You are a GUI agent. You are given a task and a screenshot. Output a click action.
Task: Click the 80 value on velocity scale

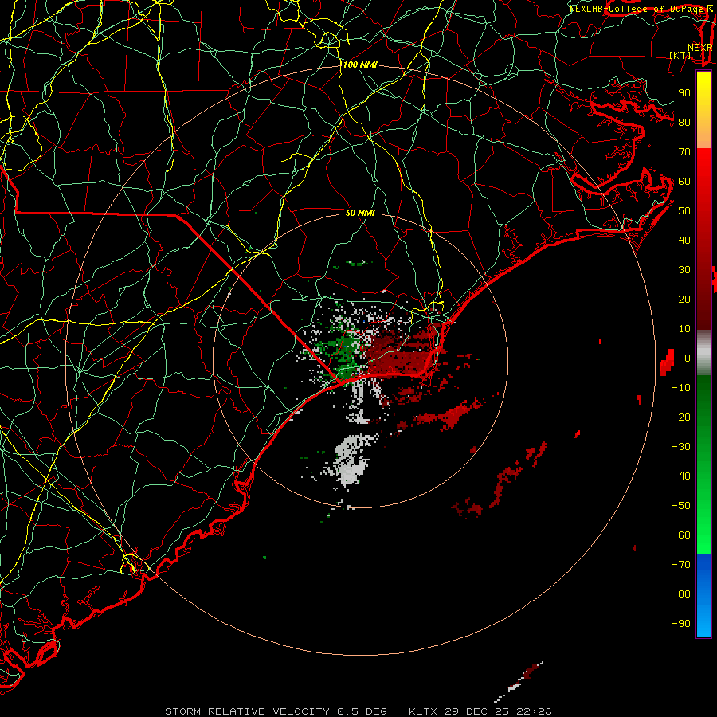684,123
